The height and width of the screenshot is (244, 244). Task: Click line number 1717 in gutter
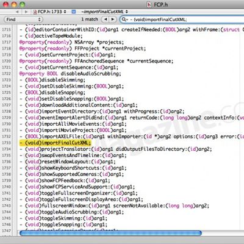tap(6, 42)
